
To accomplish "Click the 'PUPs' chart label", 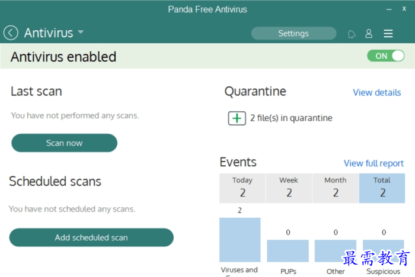I will [288, 272].
